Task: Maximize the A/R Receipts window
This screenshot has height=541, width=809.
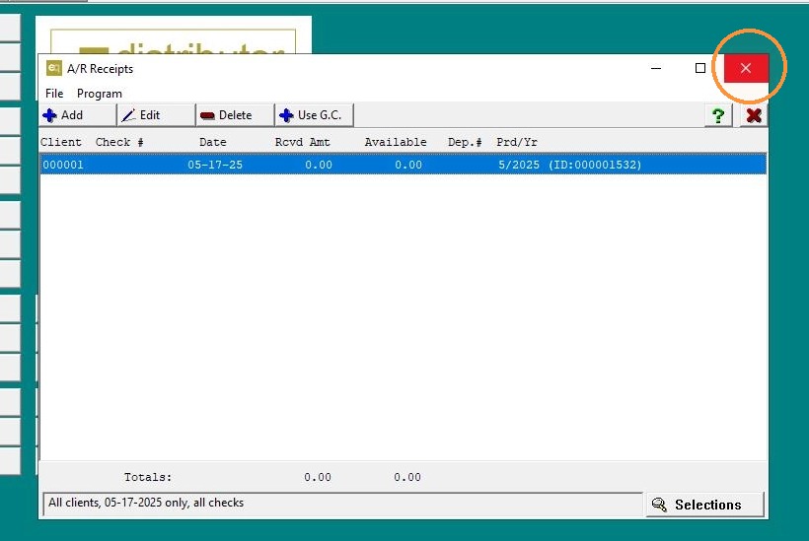Action: (700, 68)
